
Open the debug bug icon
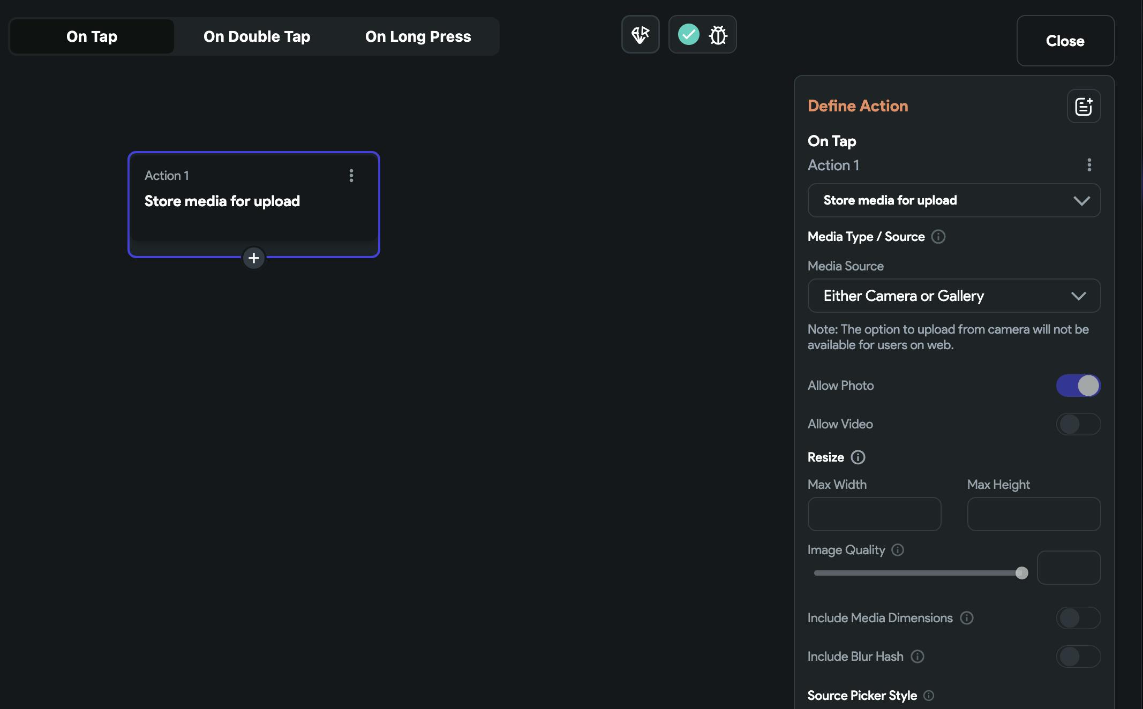point(718,35)
